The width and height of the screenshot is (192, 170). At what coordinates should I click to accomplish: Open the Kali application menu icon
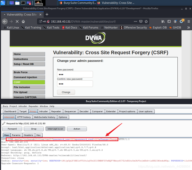tap(3, 3)
